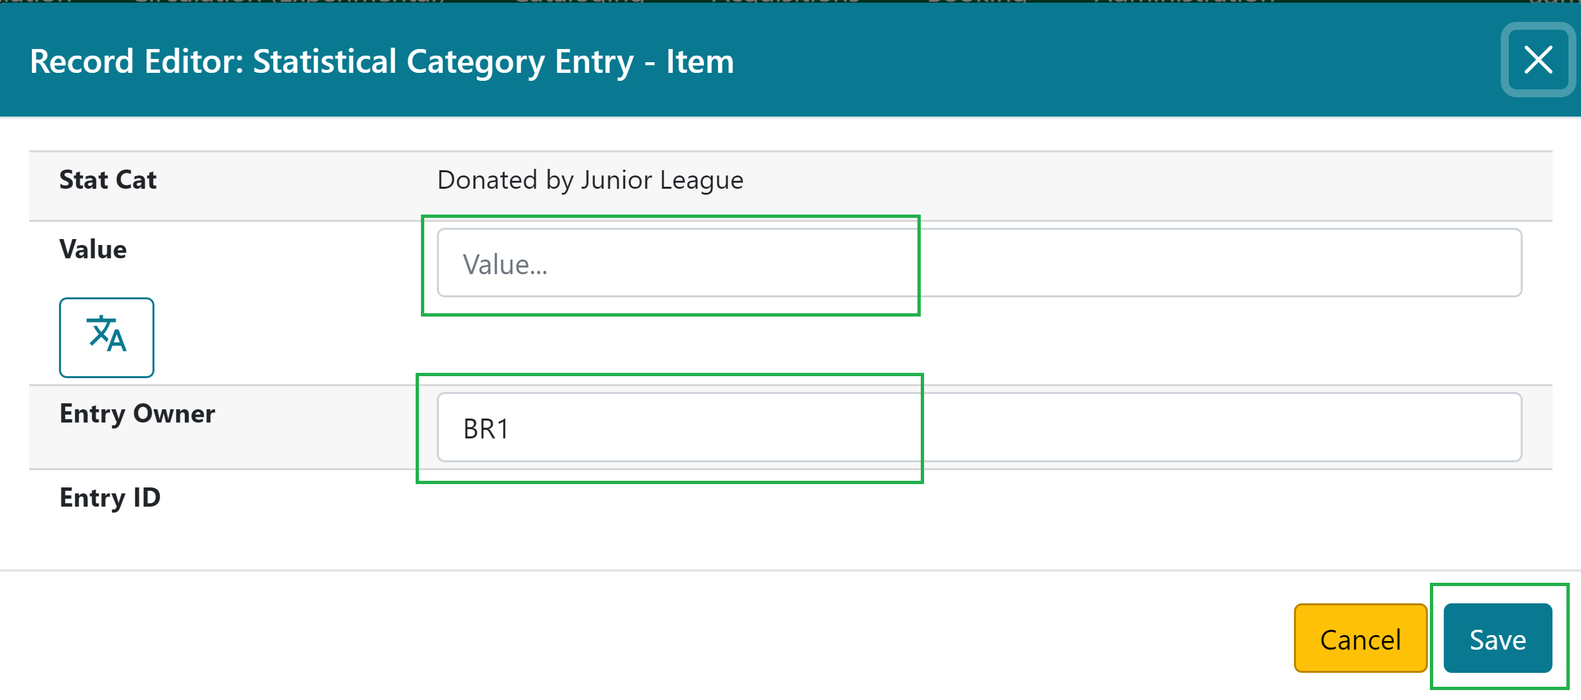Viewport: 1581px width, 700px height.
Task: Click the Donated by Junior League text
Action: [x=590, y=180]
